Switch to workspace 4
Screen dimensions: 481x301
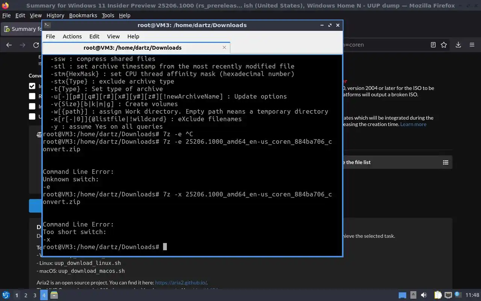(x=44, y=295)
